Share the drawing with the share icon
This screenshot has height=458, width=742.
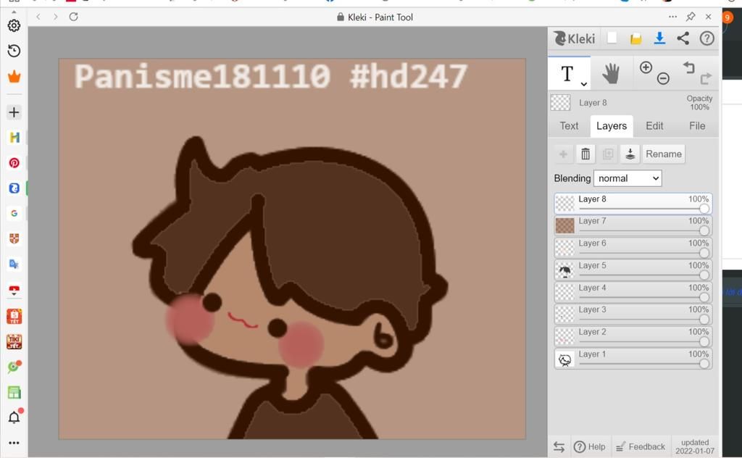[683, 38]
